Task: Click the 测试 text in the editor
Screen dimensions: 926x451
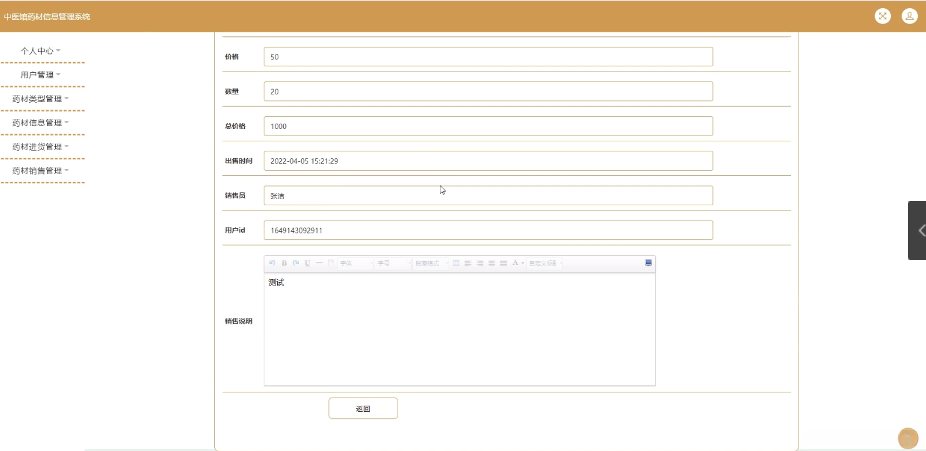Action: point(277,283)
